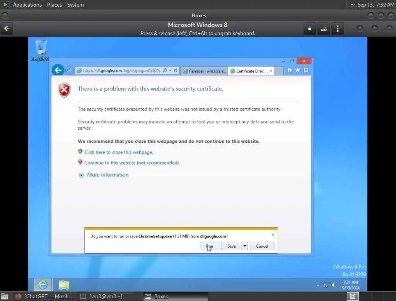Click the Internet Explorer taskbar icon
Viewport: 396px width, 301px height.
pos(43,285)
